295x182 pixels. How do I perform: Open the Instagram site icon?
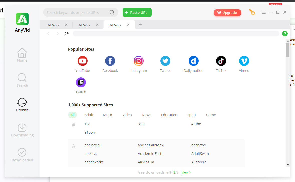139,61
